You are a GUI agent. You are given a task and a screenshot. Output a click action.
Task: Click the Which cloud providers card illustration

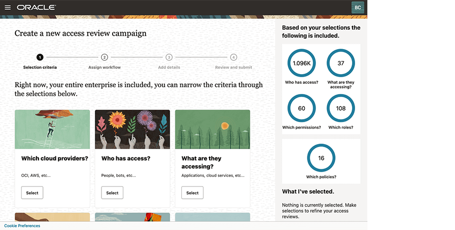pyautogui.click(x=52, y=129)
